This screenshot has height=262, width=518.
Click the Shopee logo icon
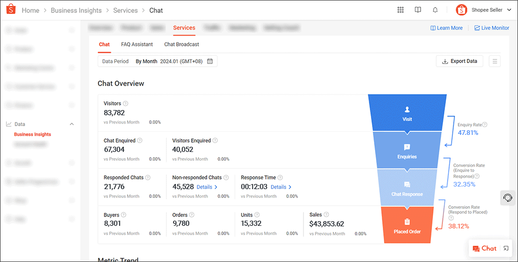(x=10, y=10)
